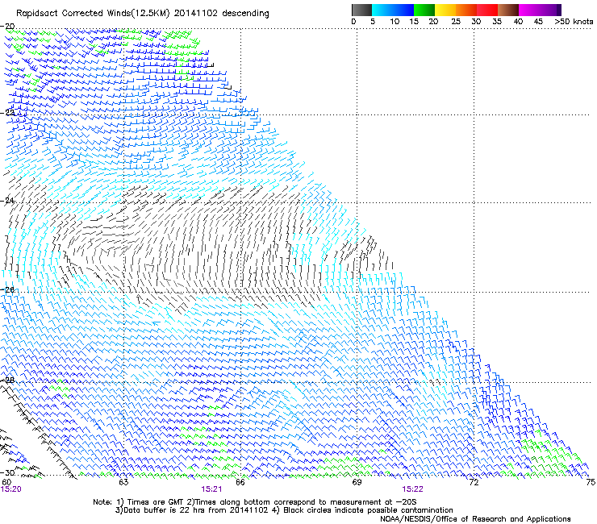Click the latitude label '-26'
597x524 pixels.
7,290
